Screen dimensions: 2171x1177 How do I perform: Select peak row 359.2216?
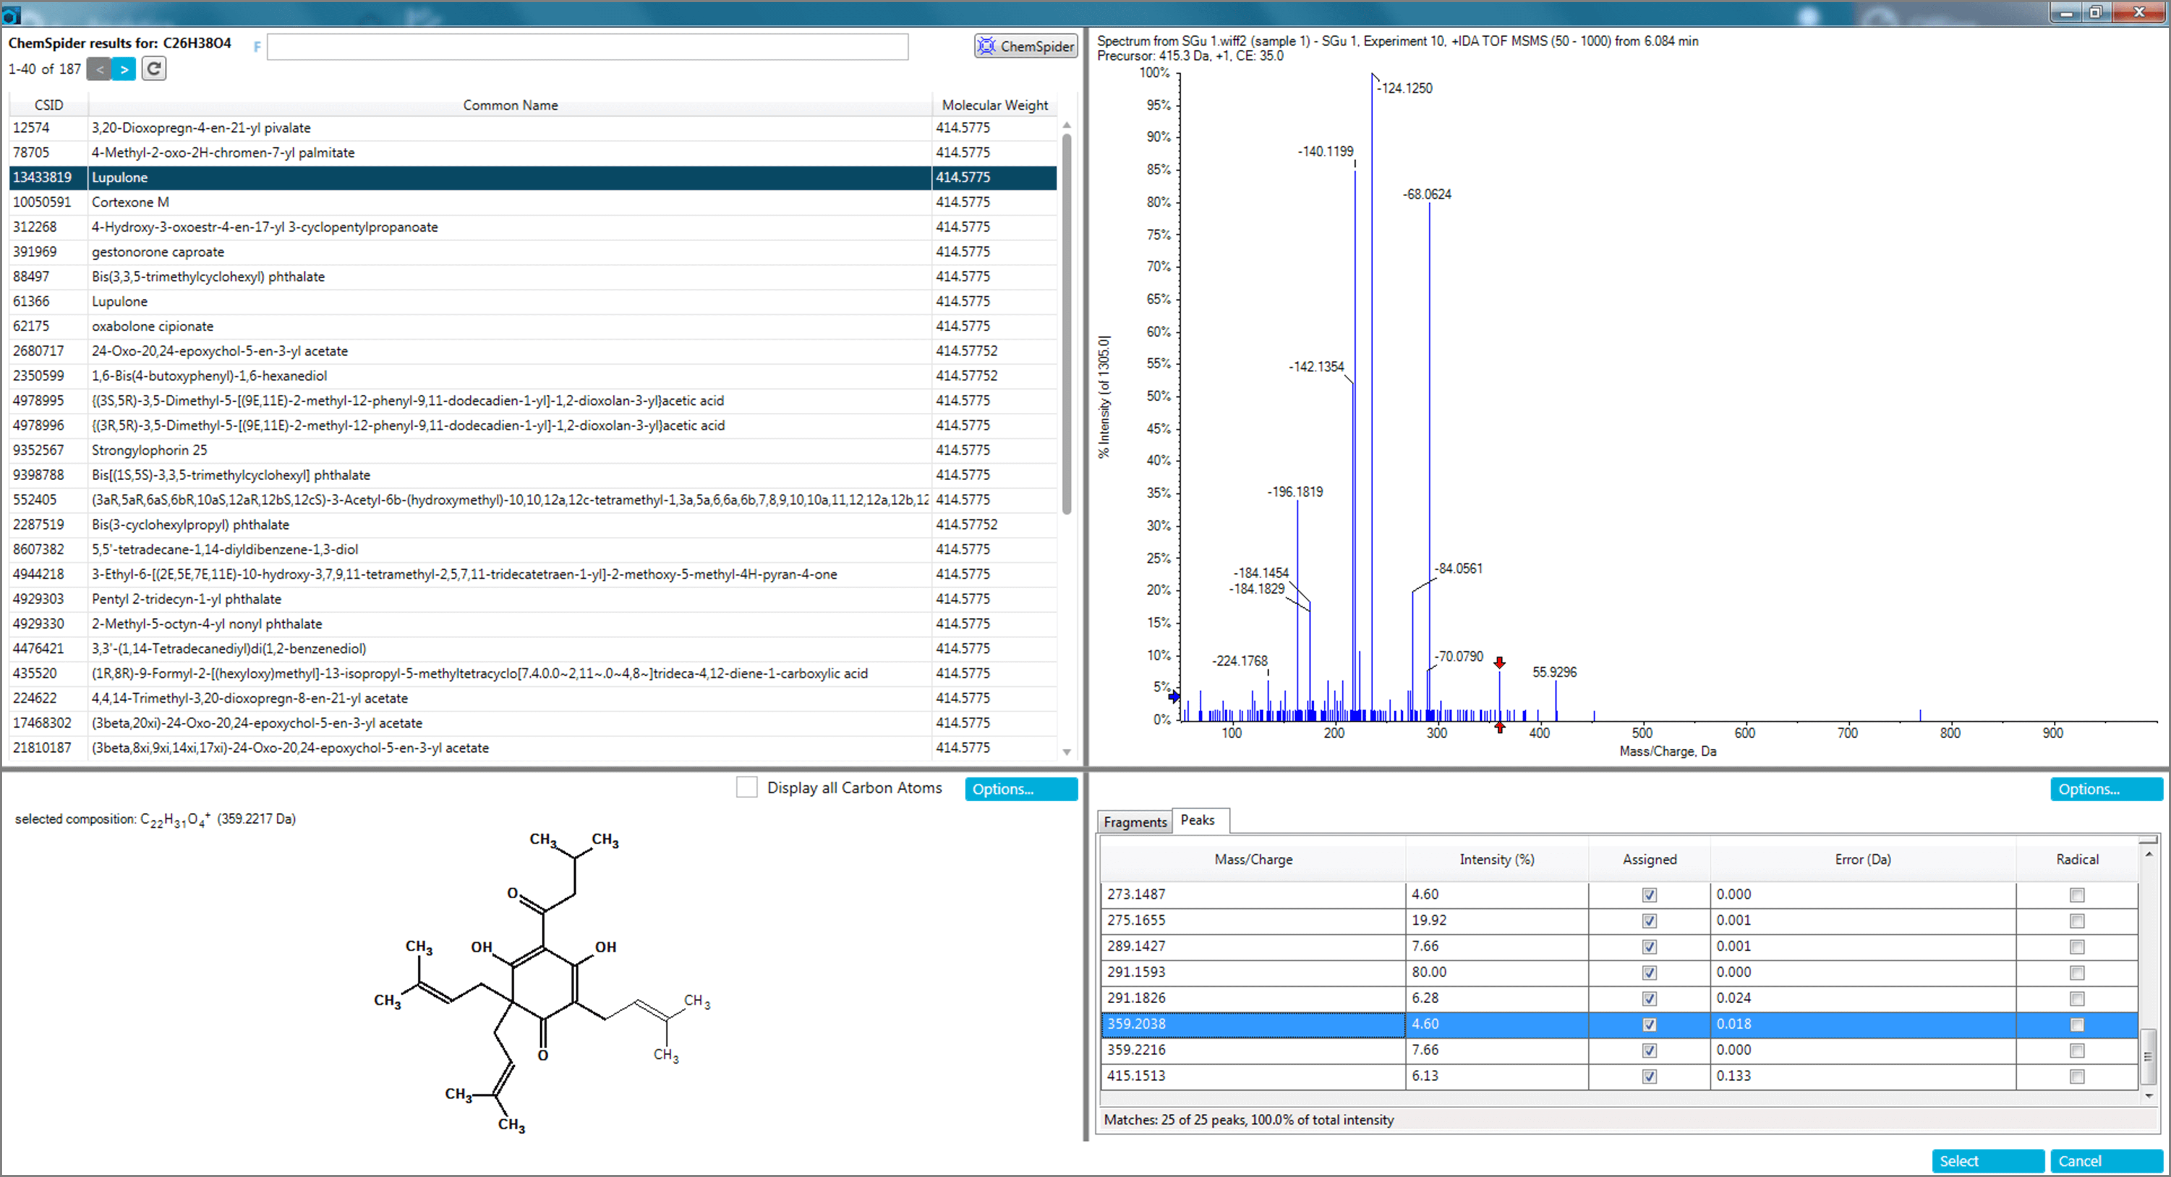tap(1619, 1051)
